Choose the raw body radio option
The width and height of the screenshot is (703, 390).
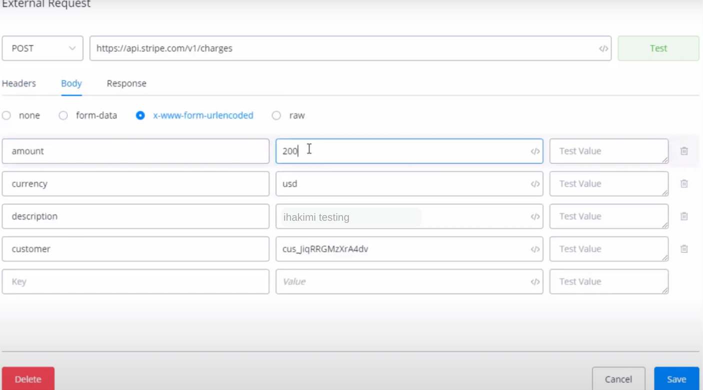pos(276,115)
